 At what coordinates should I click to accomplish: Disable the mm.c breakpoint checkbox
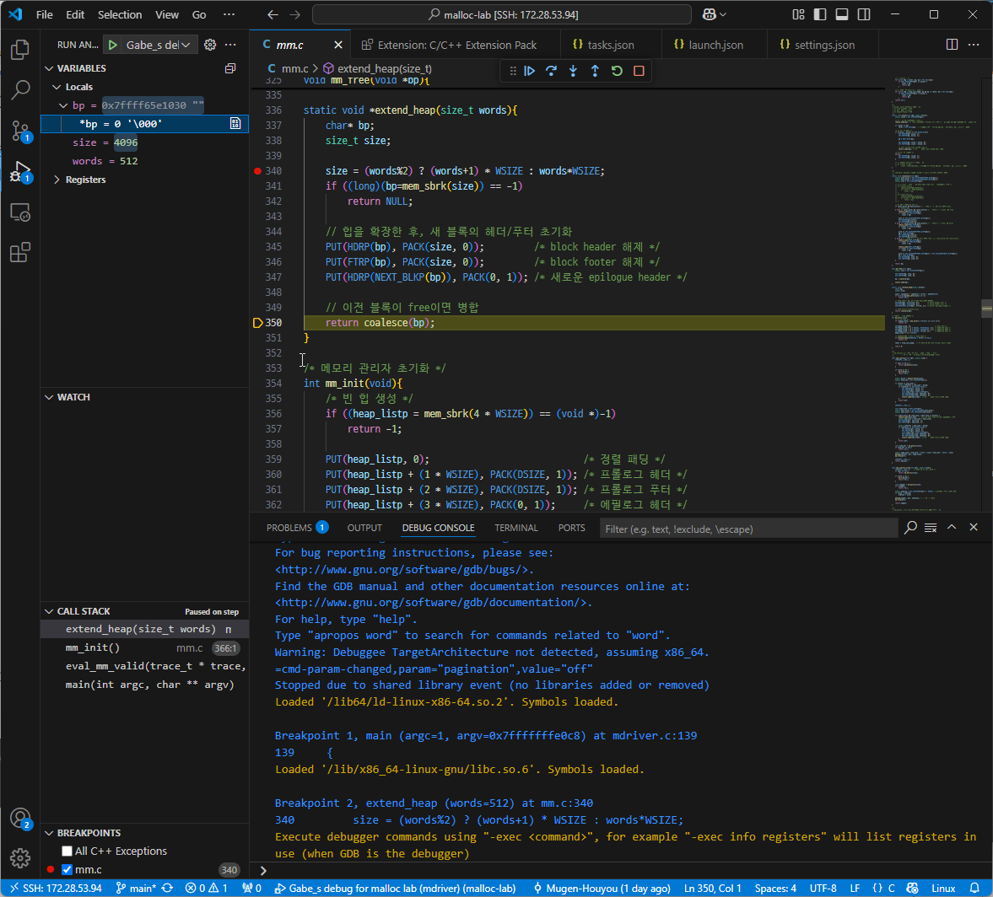tap(67, 869)
